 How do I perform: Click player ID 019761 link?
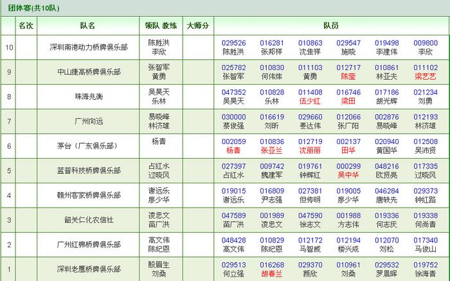click(310, 167)
